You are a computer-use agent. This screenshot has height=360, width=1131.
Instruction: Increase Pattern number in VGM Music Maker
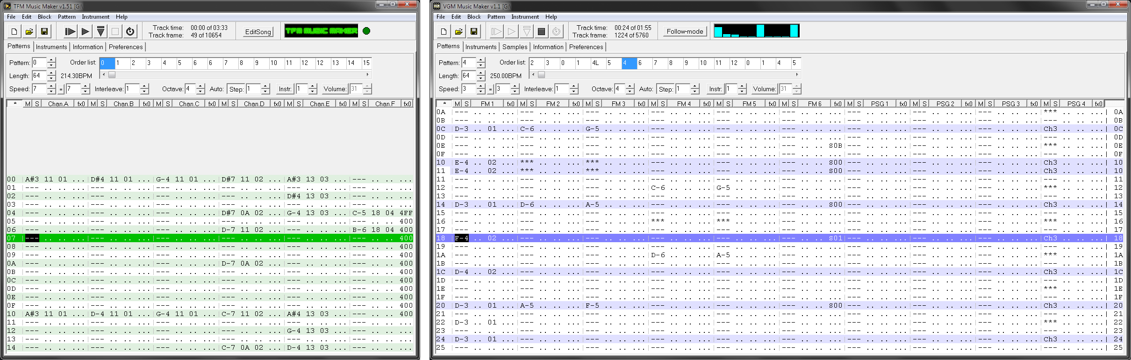[x=481, y=60]
